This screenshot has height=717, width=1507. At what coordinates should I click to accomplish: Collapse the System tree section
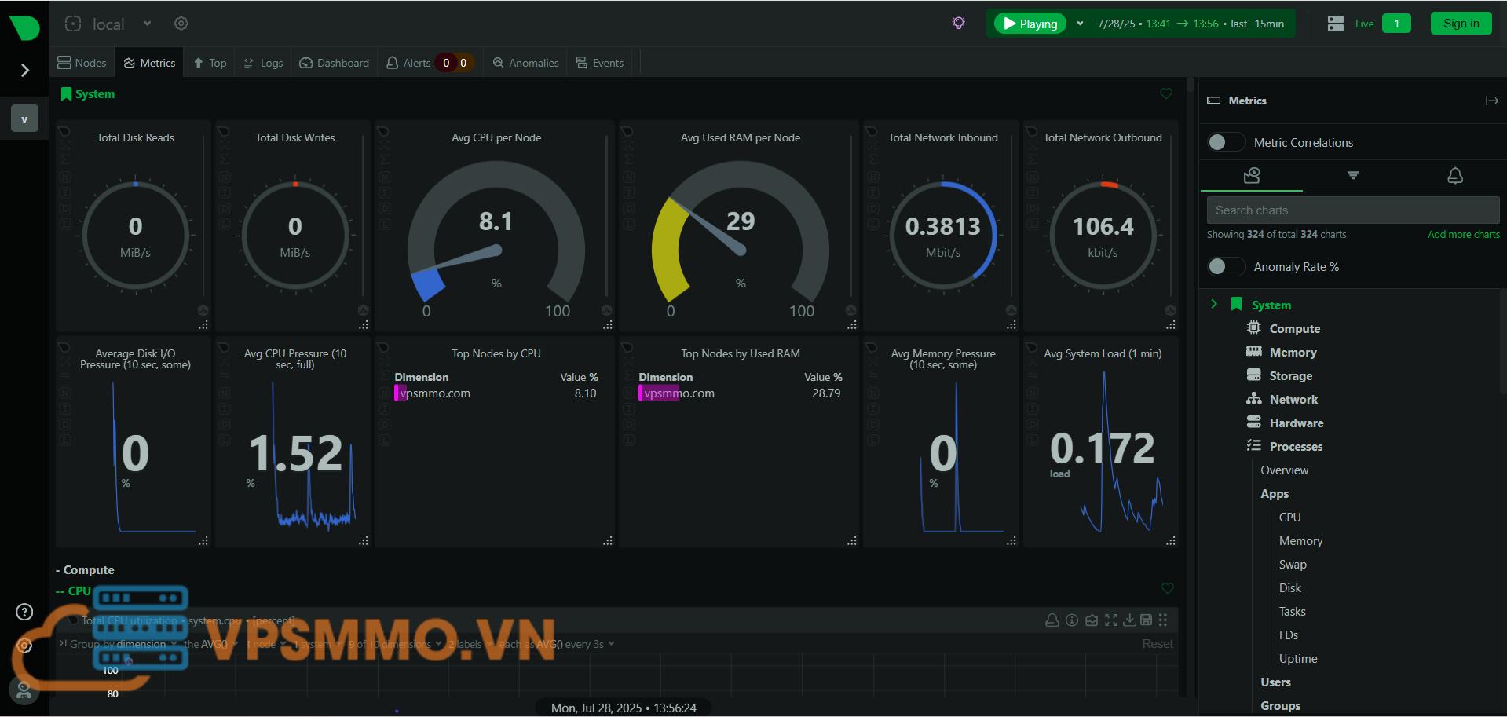coord(1214,305)
